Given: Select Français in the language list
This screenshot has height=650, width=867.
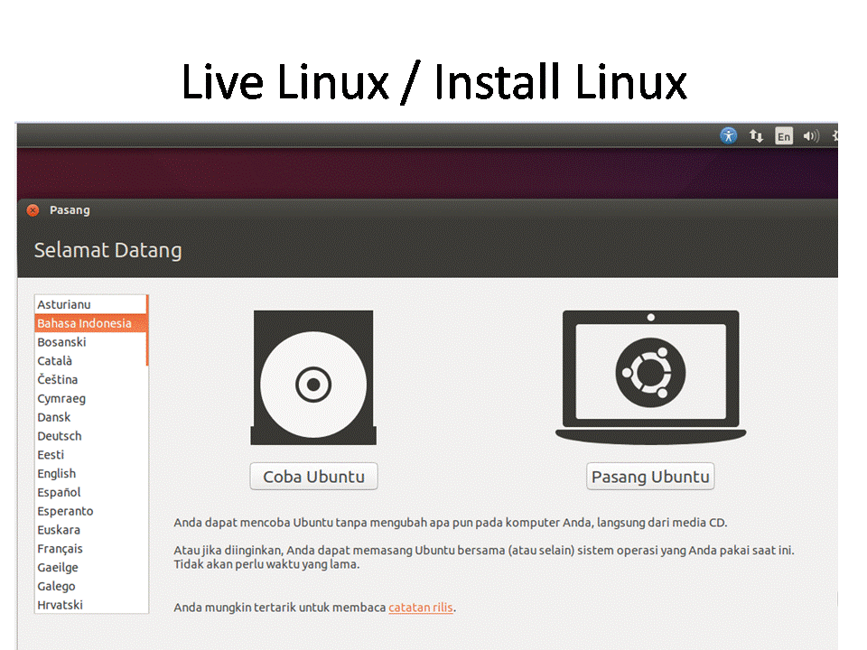Looking at the screenshot, I should pyautogui.click(x=91, y=549).
